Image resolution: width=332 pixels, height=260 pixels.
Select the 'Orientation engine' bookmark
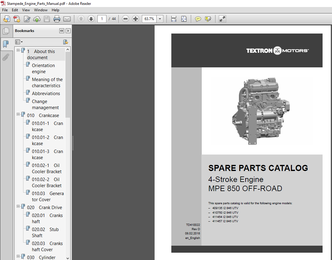pyautogui.click(x=43, y=69)
